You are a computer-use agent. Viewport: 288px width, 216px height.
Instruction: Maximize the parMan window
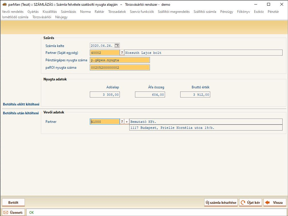pos(269,4)
